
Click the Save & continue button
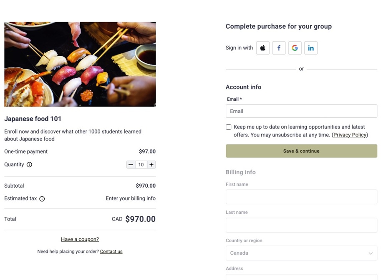click(x=301, y=151)
